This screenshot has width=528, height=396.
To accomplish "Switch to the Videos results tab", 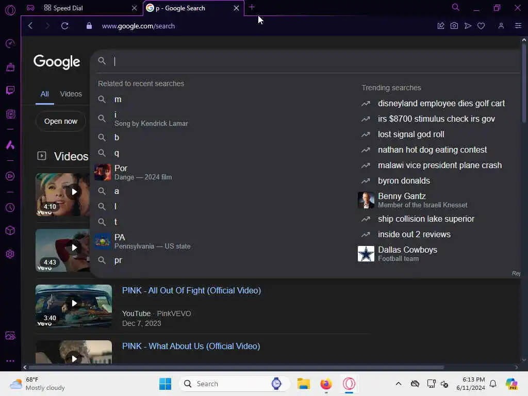I will point(71,94).
